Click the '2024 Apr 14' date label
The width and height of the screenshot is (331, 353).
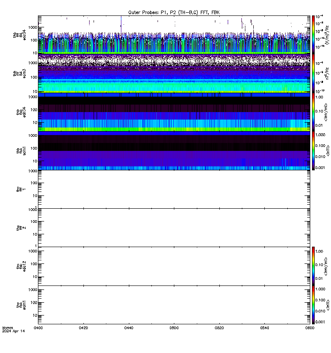coord(14,331)
